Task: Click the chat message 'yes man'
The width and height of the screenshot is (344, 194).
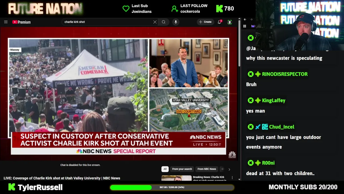Action: tap(256, 111)
